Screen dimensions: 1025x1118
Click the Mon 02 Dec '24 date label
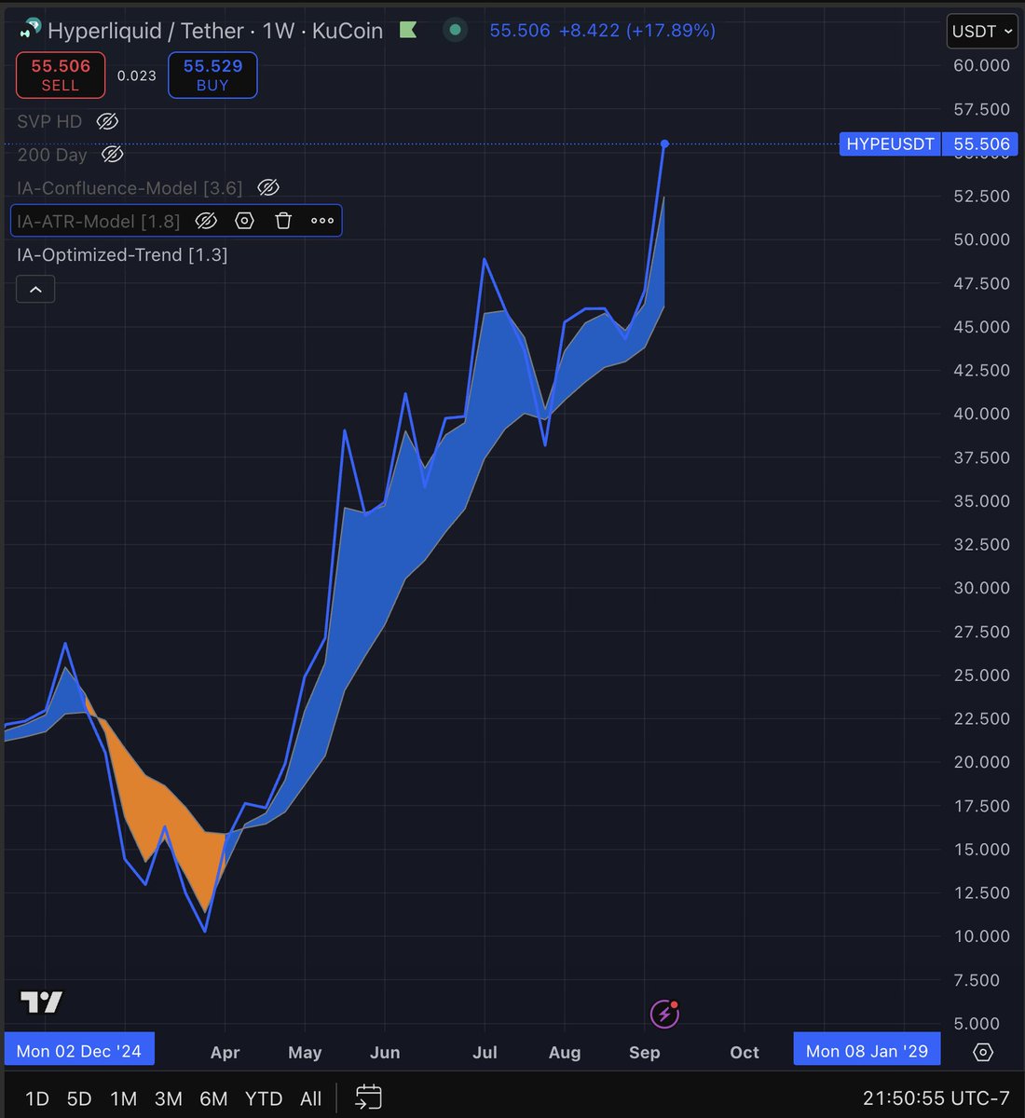(x=79, y=1050)
